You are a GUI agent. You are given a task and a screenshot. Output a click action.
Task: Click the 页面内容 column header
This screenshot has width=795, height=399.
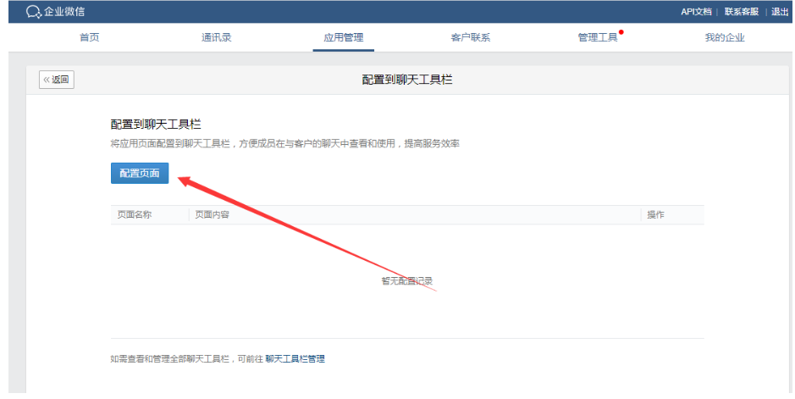coord(212,214)
